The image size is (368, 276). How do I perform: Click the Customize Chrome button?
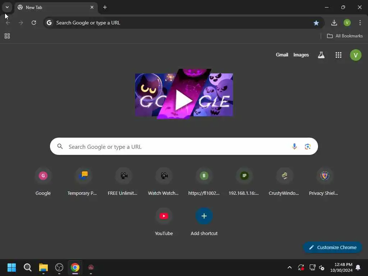(332, 247)
